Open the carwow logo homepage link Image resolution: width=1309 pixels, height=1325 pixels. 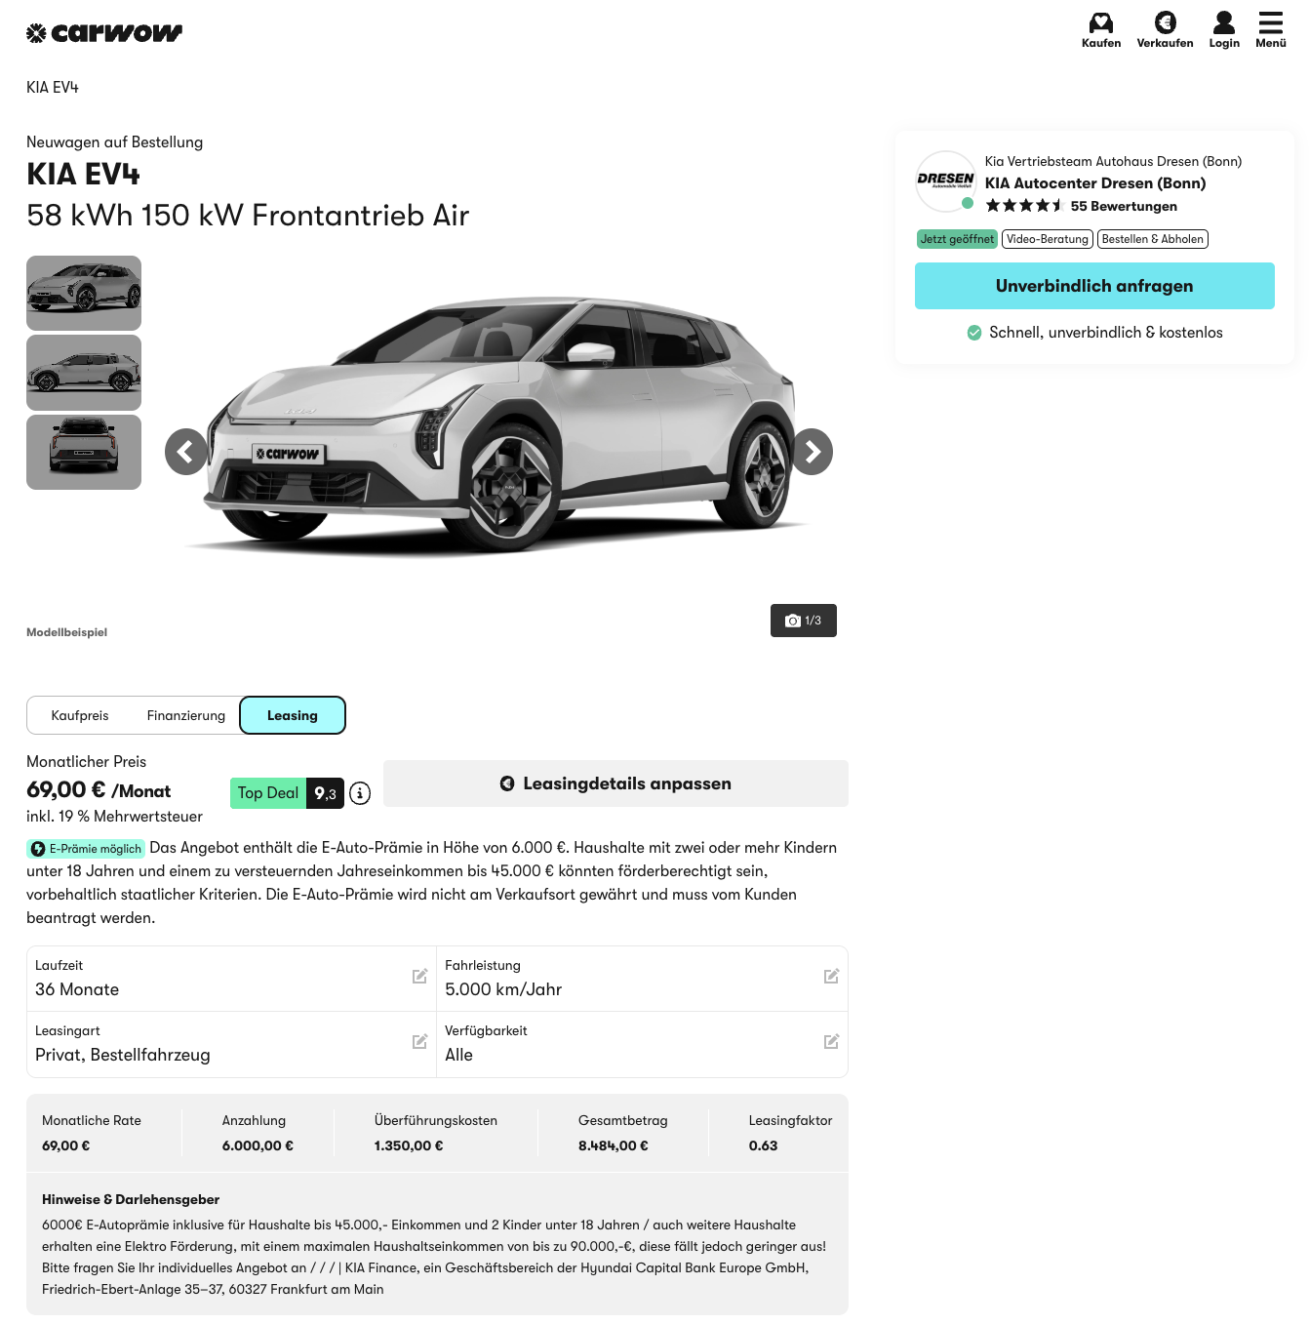point(104,33)
